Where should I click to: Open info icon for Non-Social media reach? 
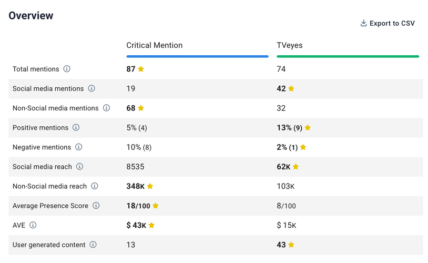(x=95, y=186)
